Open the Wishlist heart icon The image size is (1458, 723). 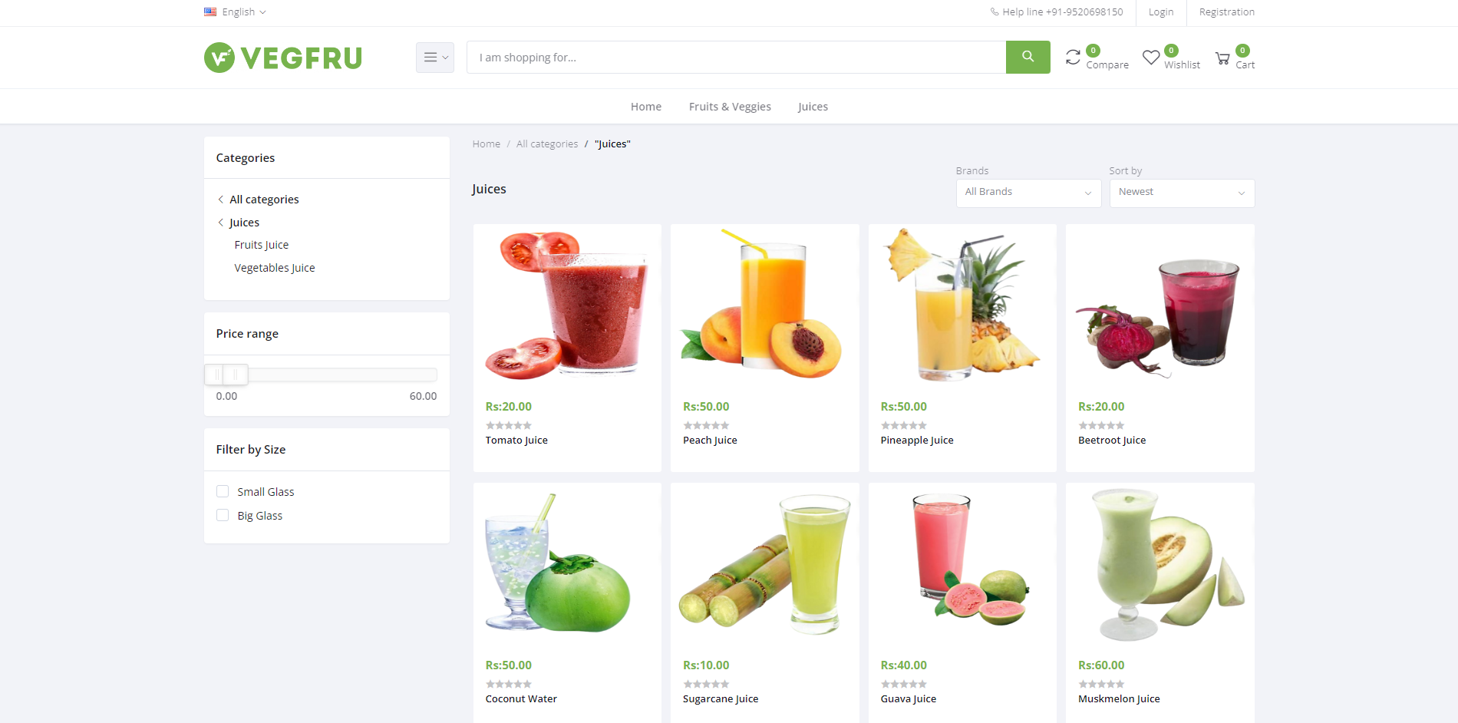[x=1151, y=58]
